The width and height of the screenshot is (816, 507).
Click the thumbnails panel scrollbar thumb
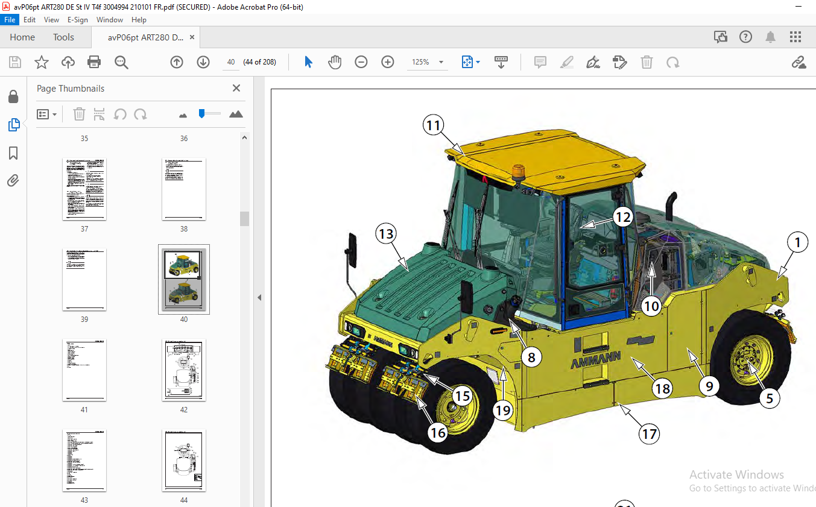click(x=244, y=219)
